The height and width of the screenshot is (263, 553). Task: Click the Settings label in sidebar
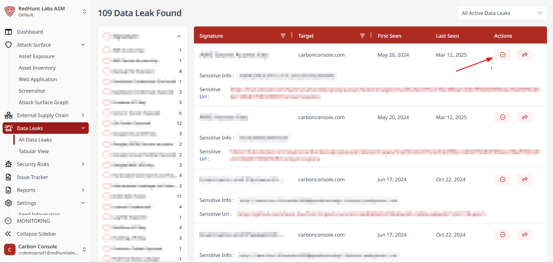[x=27, y=203]
